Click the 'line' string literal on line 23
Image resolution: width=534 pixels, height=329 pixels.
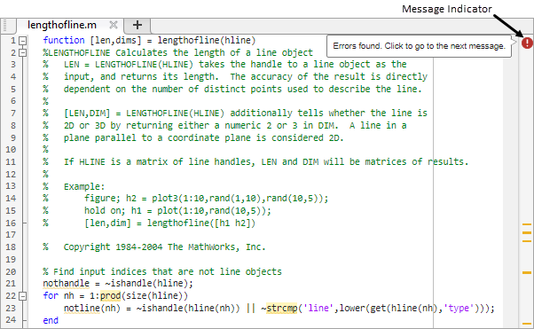tap(318, 308)
